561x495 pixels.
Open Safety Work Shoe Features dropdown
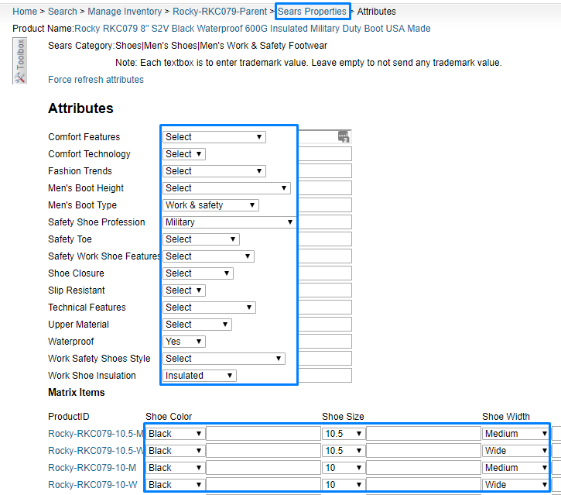point(208,256)
